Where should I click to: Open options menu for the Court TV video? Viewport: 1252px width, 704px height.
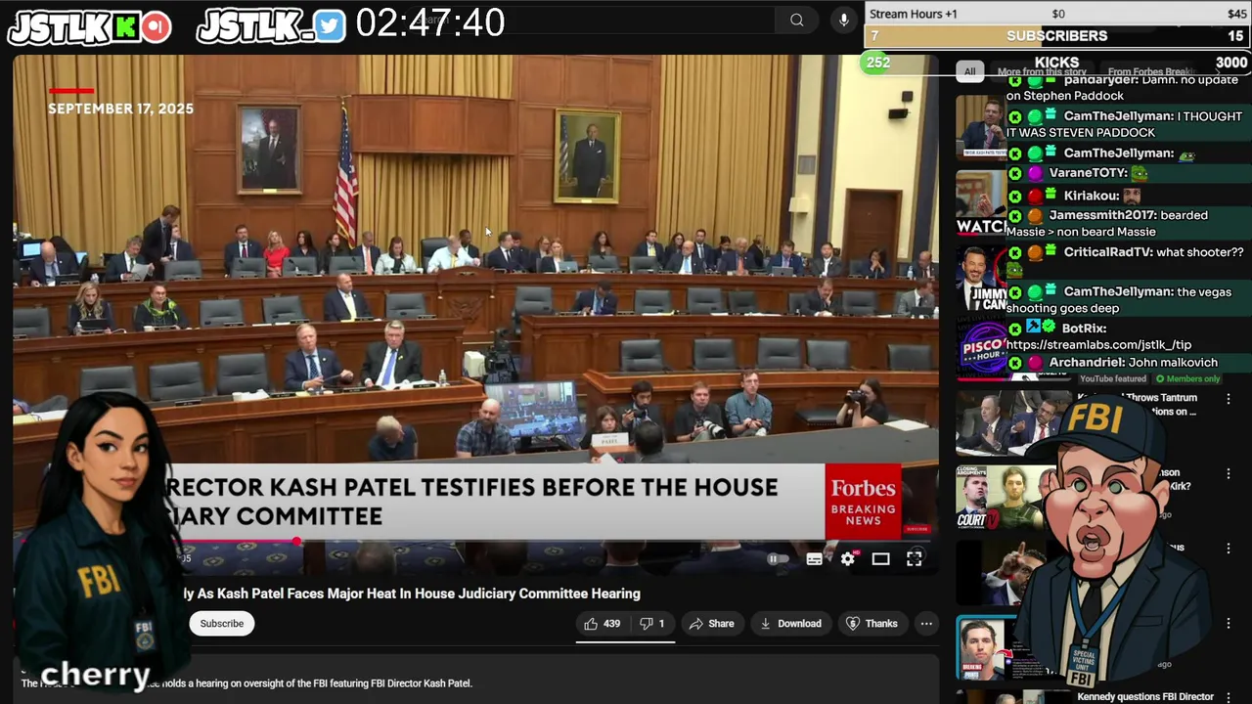point(1229,474)
